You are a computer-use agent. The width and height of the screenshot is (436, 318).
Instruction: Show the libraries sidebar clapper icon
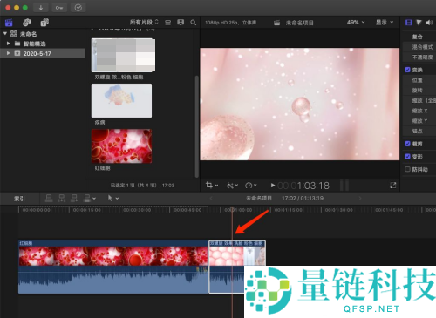click(x=9, y=23)
